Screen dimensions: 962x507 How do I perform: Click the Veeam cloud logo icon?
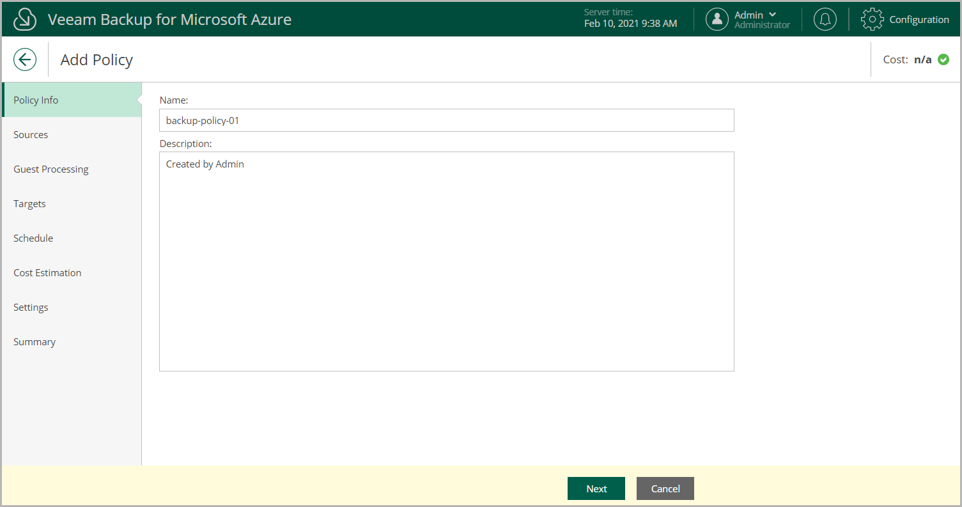tap(25, 19)
